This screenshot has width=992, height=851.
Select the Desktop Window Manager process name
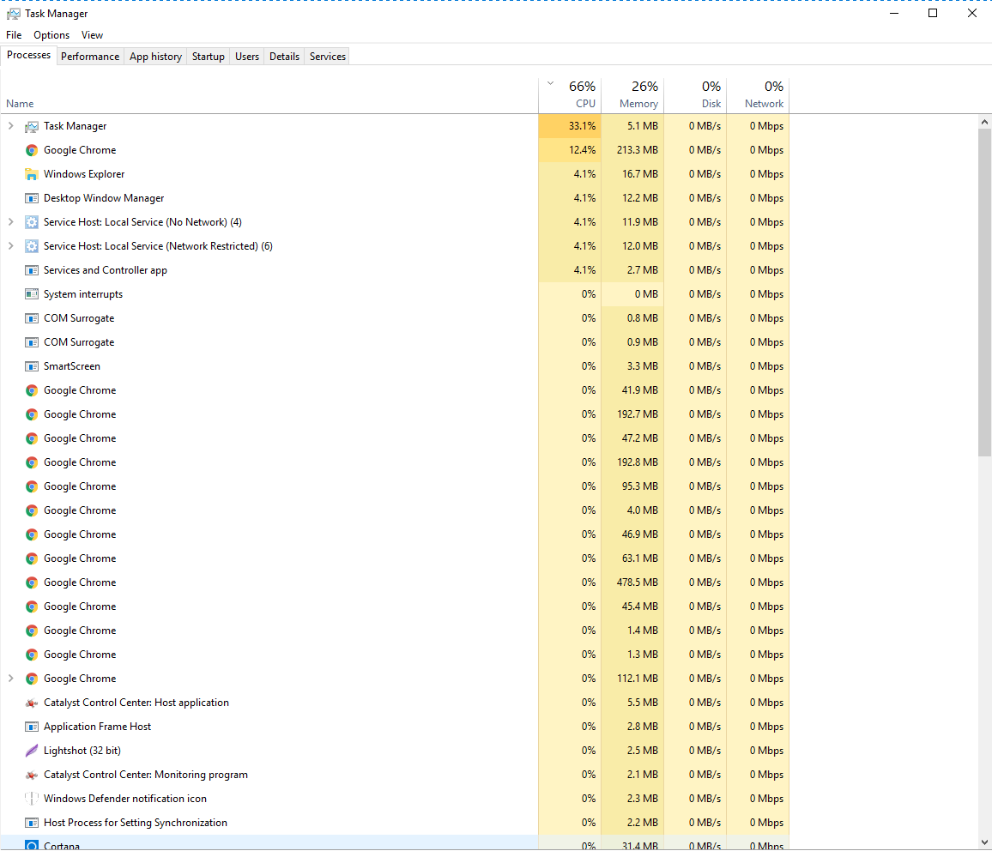(x=104, y=198)
